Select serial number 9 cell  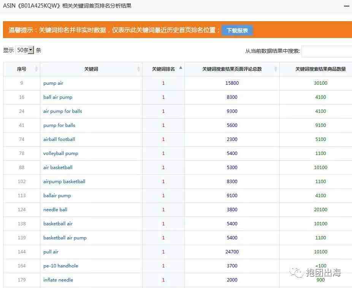[22, 83]
